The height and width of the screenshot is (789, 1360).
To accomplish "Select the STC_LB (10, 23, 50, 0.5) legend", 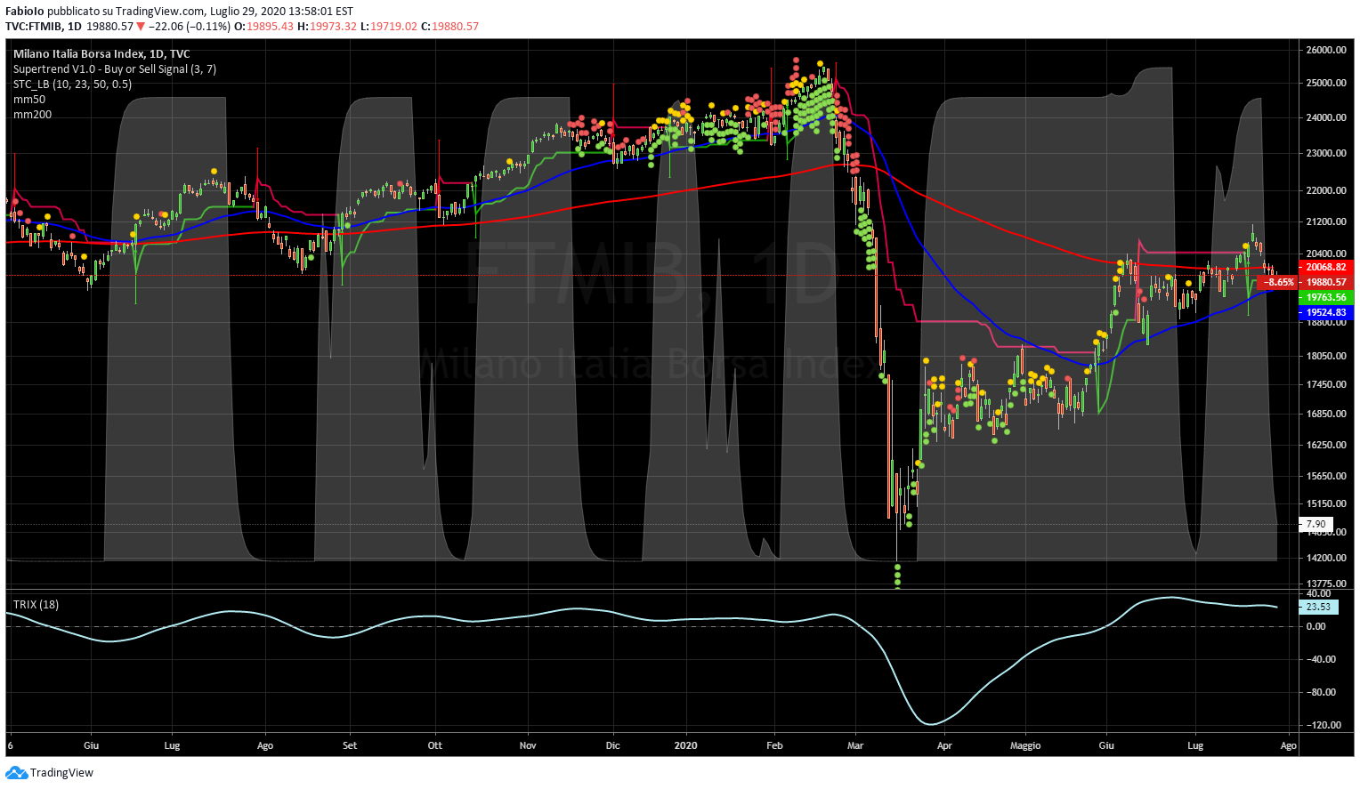I will coord(72,85).
